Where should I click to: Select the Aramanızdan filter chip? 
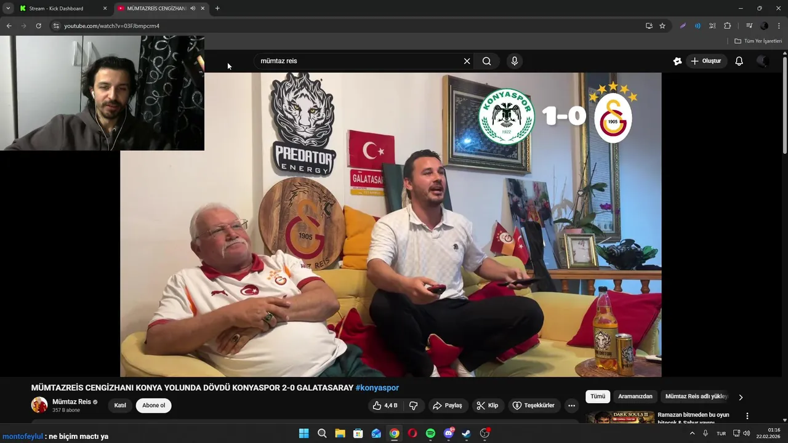(x=635, y=397)
